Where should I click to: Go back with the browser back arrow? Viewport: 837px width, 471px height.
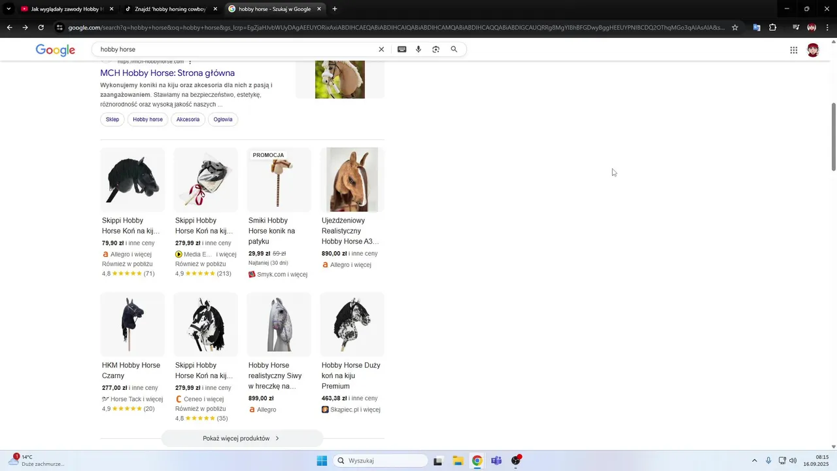pos(9,27)
